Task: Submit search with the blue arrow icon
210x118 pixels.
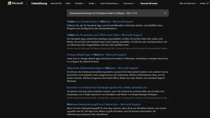Action: click(x=165, y=13)
